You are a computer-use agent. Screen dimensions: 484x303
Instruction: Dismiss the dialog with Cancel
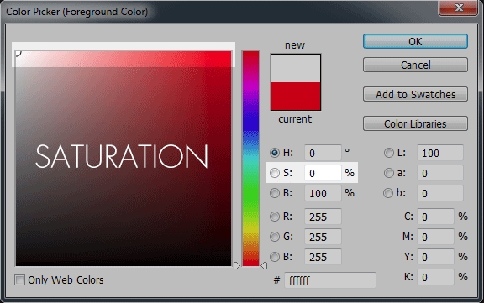pos(415,65)
